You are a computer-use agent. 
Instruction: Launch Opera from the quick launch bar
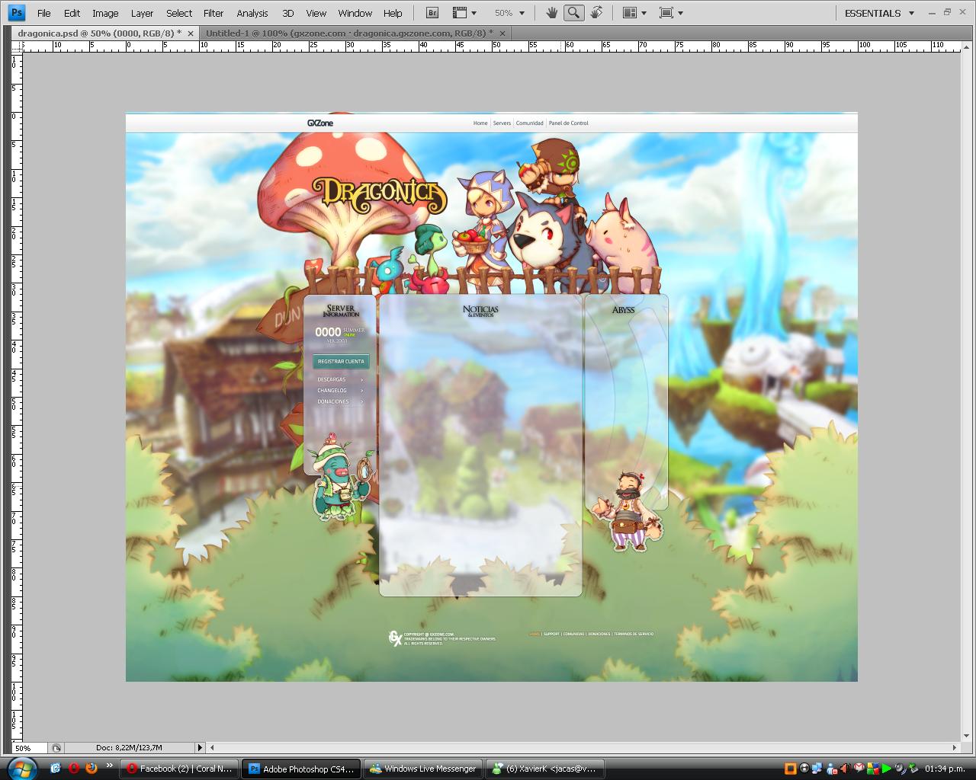pyautogui.click(x=73, y=768)
